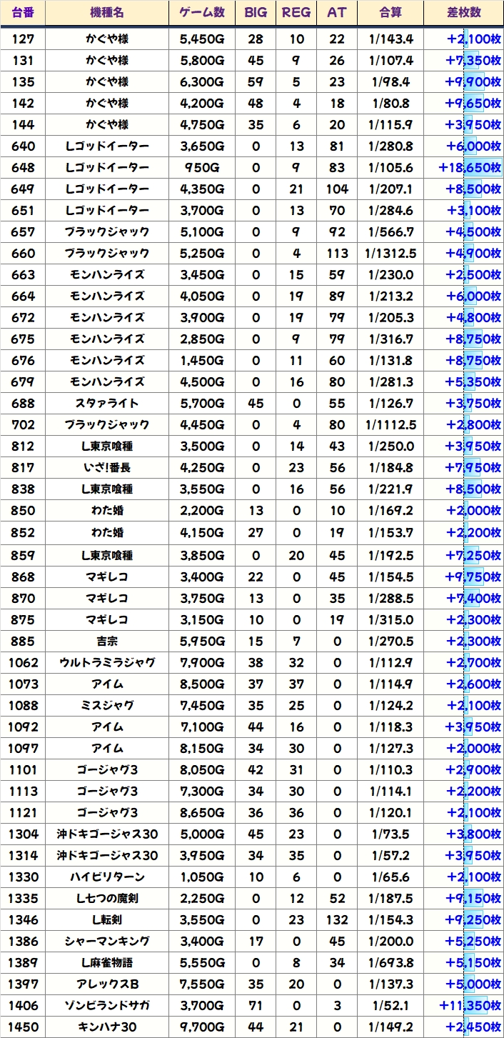Select machine number 1406 cell
504x1038 pixels.
click(x=24, y=1004)
